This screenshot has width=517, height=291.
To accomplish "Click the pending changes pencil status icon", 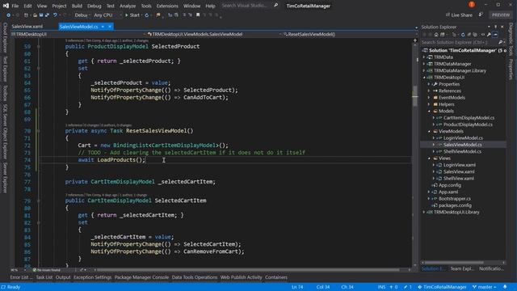I will click(407, 287).
